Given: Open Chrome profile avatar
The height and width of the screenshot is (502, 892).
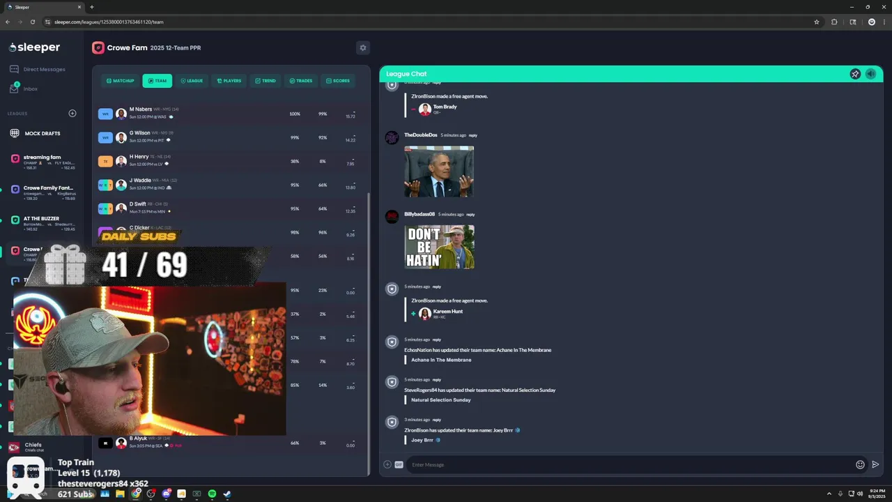Looking at the screenshot, I should point(871,22).
